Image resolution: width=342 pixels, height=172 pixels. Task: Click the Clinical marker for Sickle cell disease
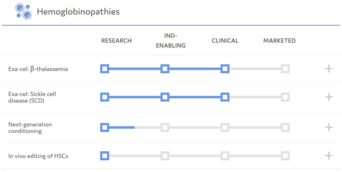225,97
